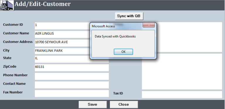
Task: Select the State field containing IL
Action: tap(62, 59)
